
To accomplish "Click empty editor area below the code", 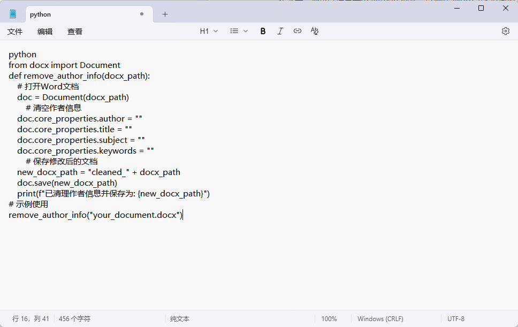I will (x=259, y=264).
